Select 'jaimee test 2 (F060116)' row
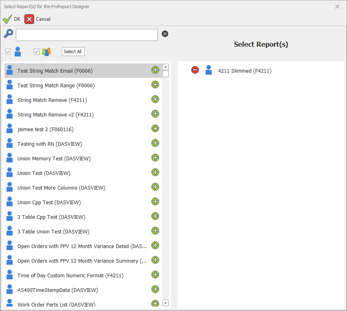This screenshot has height=311, width=347. pos(83,129)
